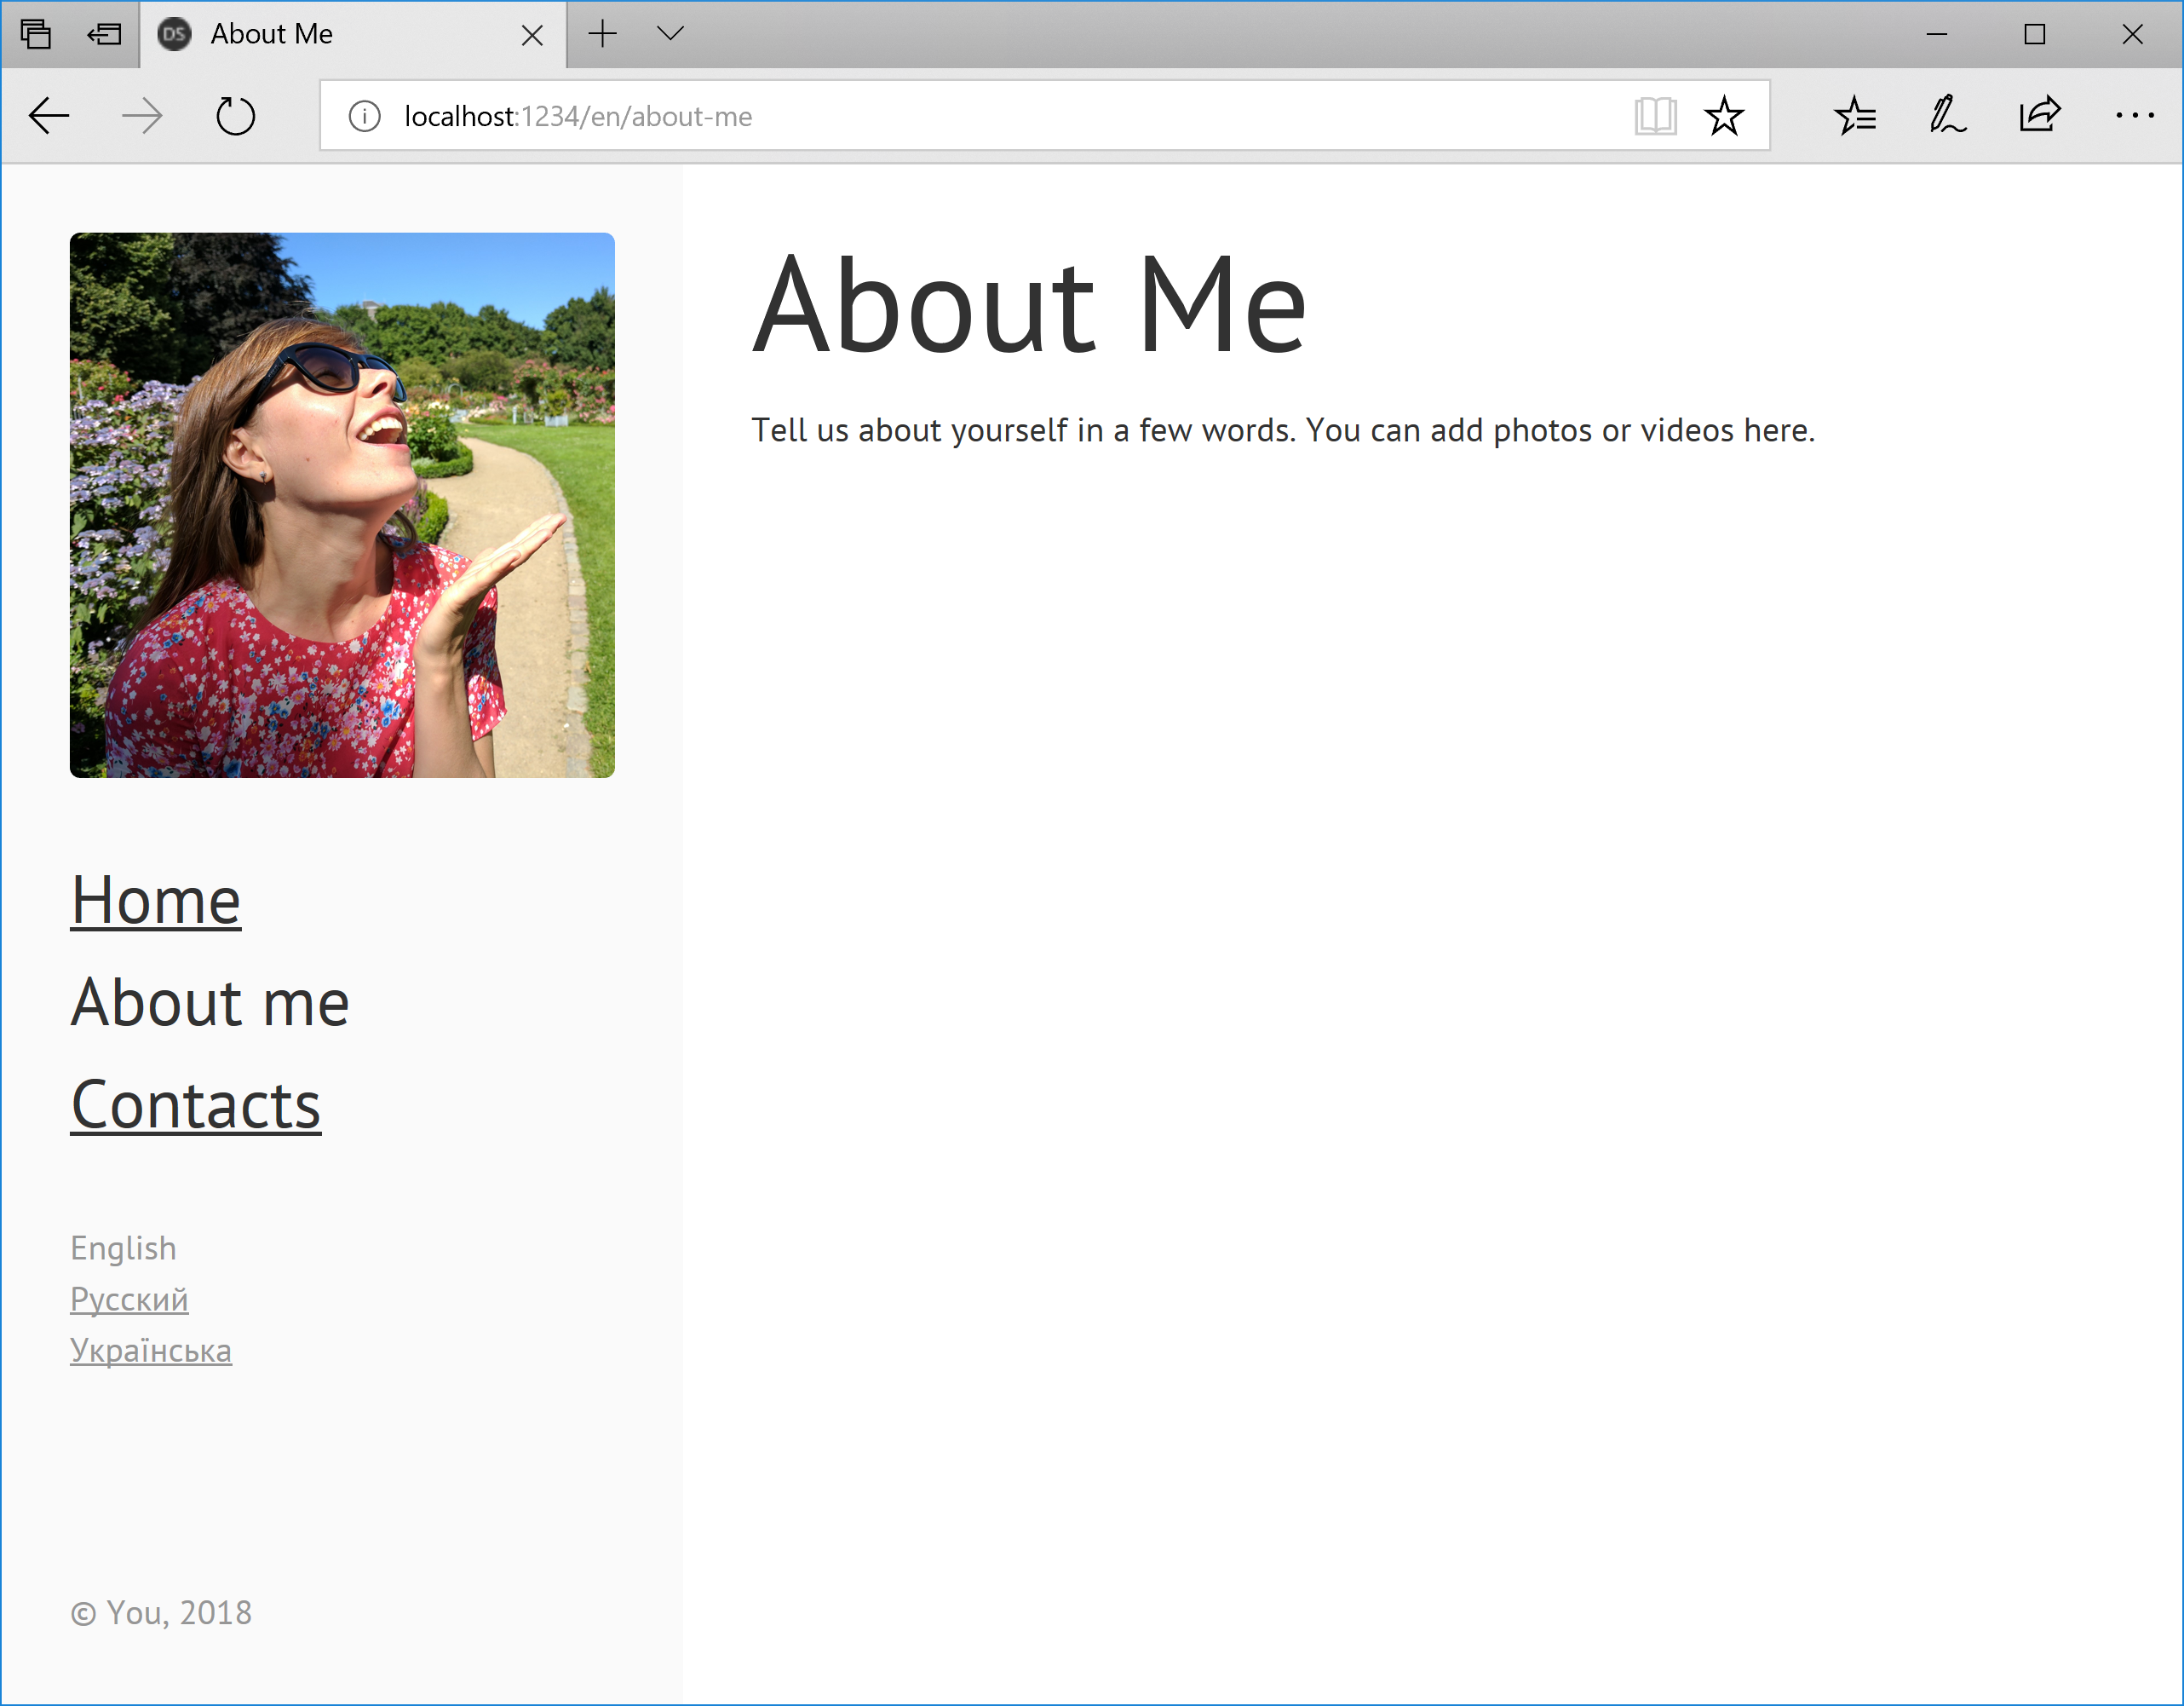Open Settings and more ellipsis menu
2184x1706 pixels.
pos(2134,116)
